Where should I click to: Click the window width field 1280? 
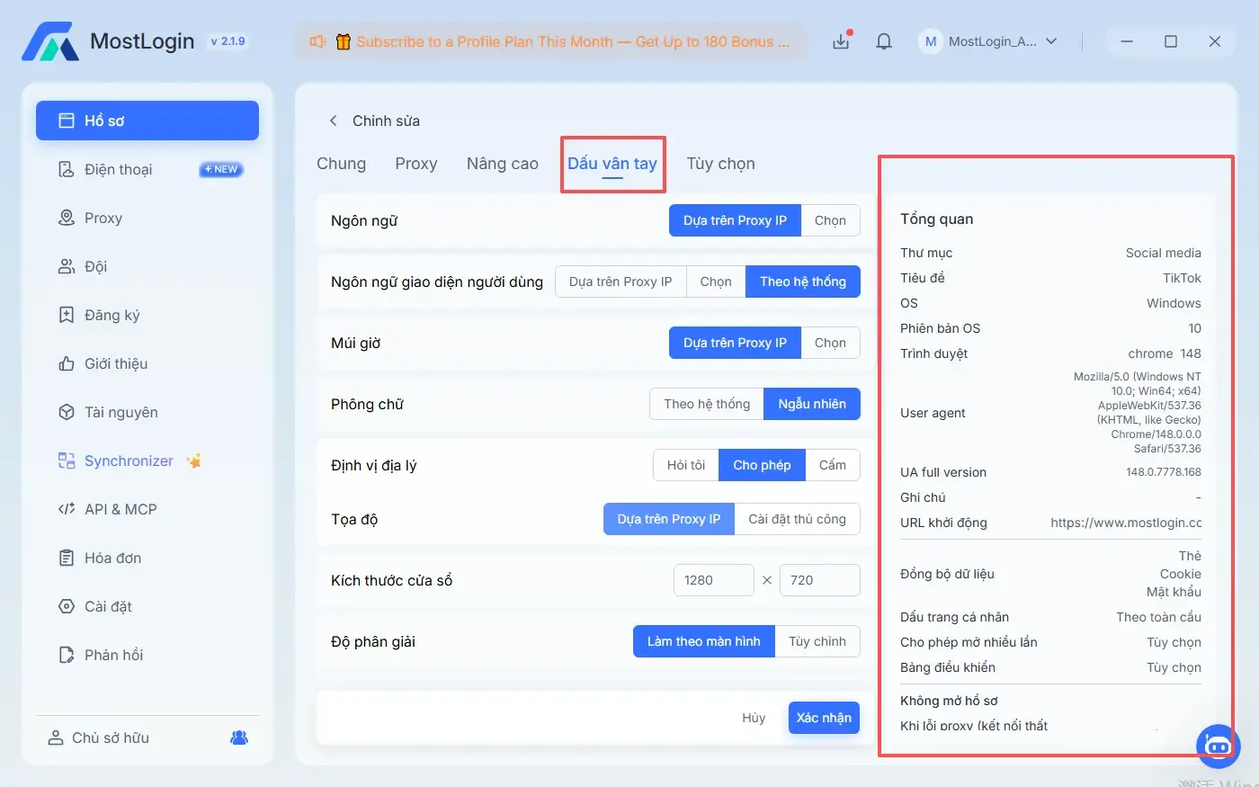714,580
